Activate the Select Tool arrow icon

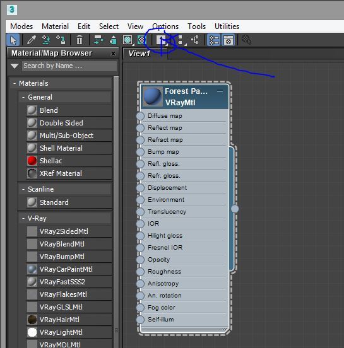13,40
